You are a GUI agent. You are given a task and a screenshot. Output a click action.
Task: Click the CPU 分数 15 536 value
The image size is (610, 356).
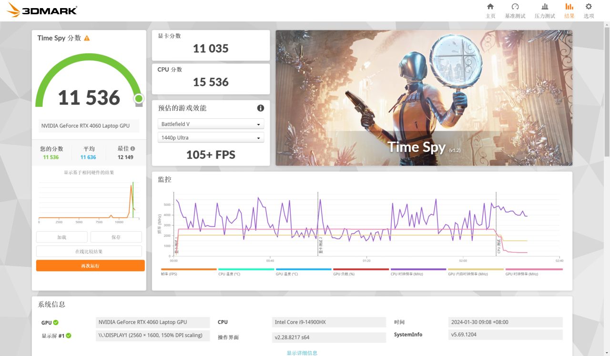[211, 82]
